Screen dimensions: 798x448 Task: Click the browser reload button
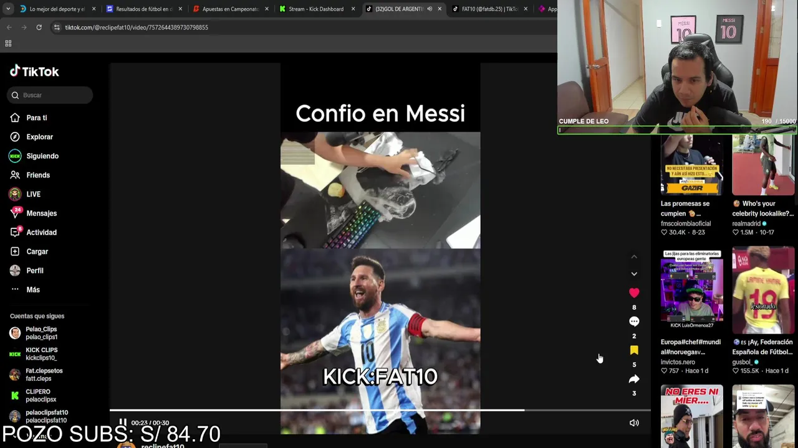[39, 27]
